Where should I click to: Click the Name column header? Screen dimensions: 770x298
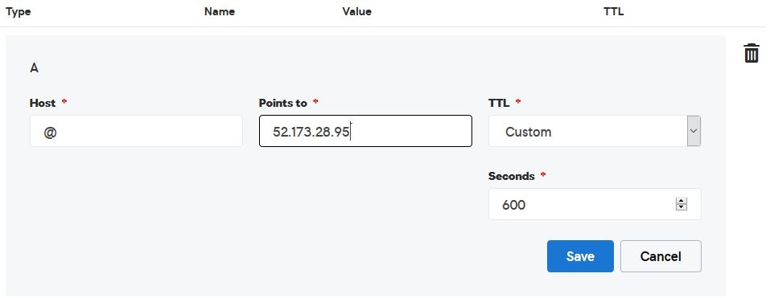pos(220,12)
